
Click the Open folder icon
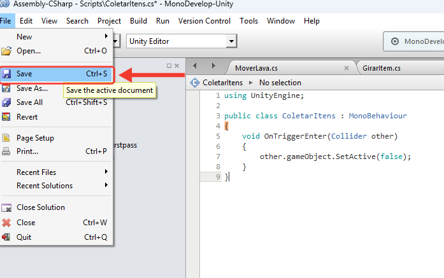(6, 51)
